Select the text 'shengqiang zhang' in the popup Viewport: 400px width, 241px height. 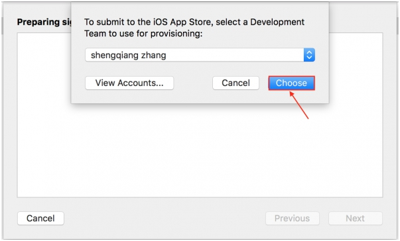[128, 55]
